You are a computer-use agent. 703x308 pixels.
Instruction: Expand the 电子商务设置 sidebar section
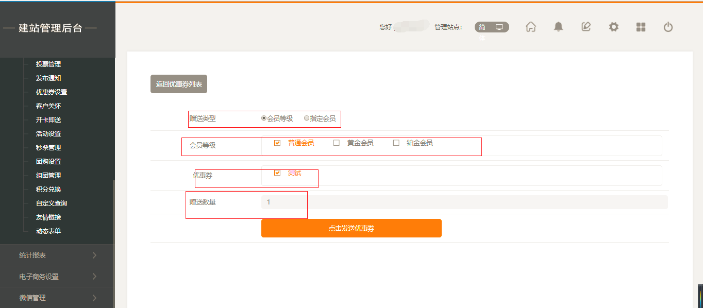[57, 277]
